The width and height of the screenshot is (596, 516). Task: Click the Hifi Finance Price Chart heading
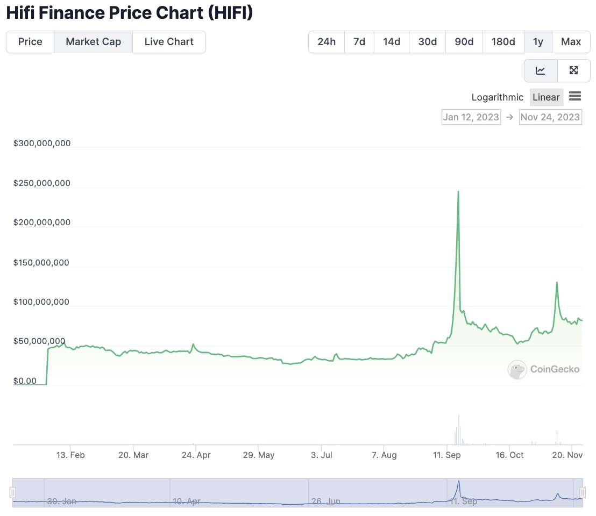tap(130, 13)
